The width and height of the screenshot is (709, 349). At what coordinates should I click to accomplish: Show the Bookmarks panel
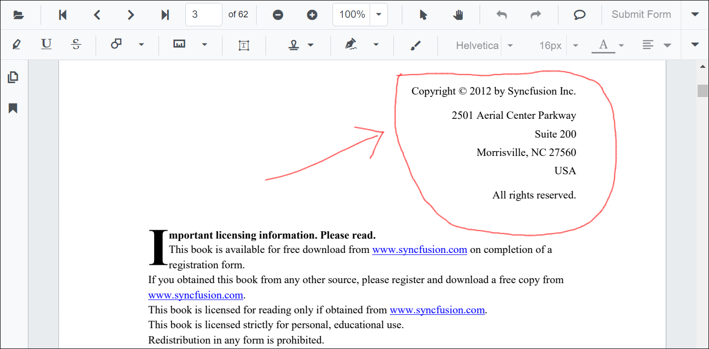pos(13,108)
